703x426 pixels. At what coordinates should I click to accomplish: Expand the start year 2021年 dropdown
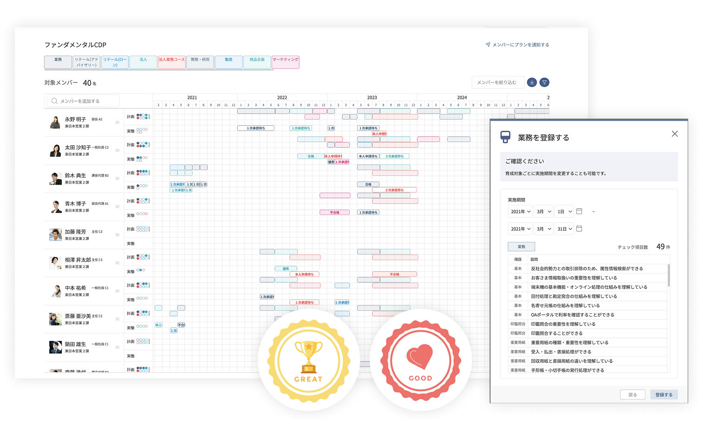pyautogui.click(x=520, y=212)
